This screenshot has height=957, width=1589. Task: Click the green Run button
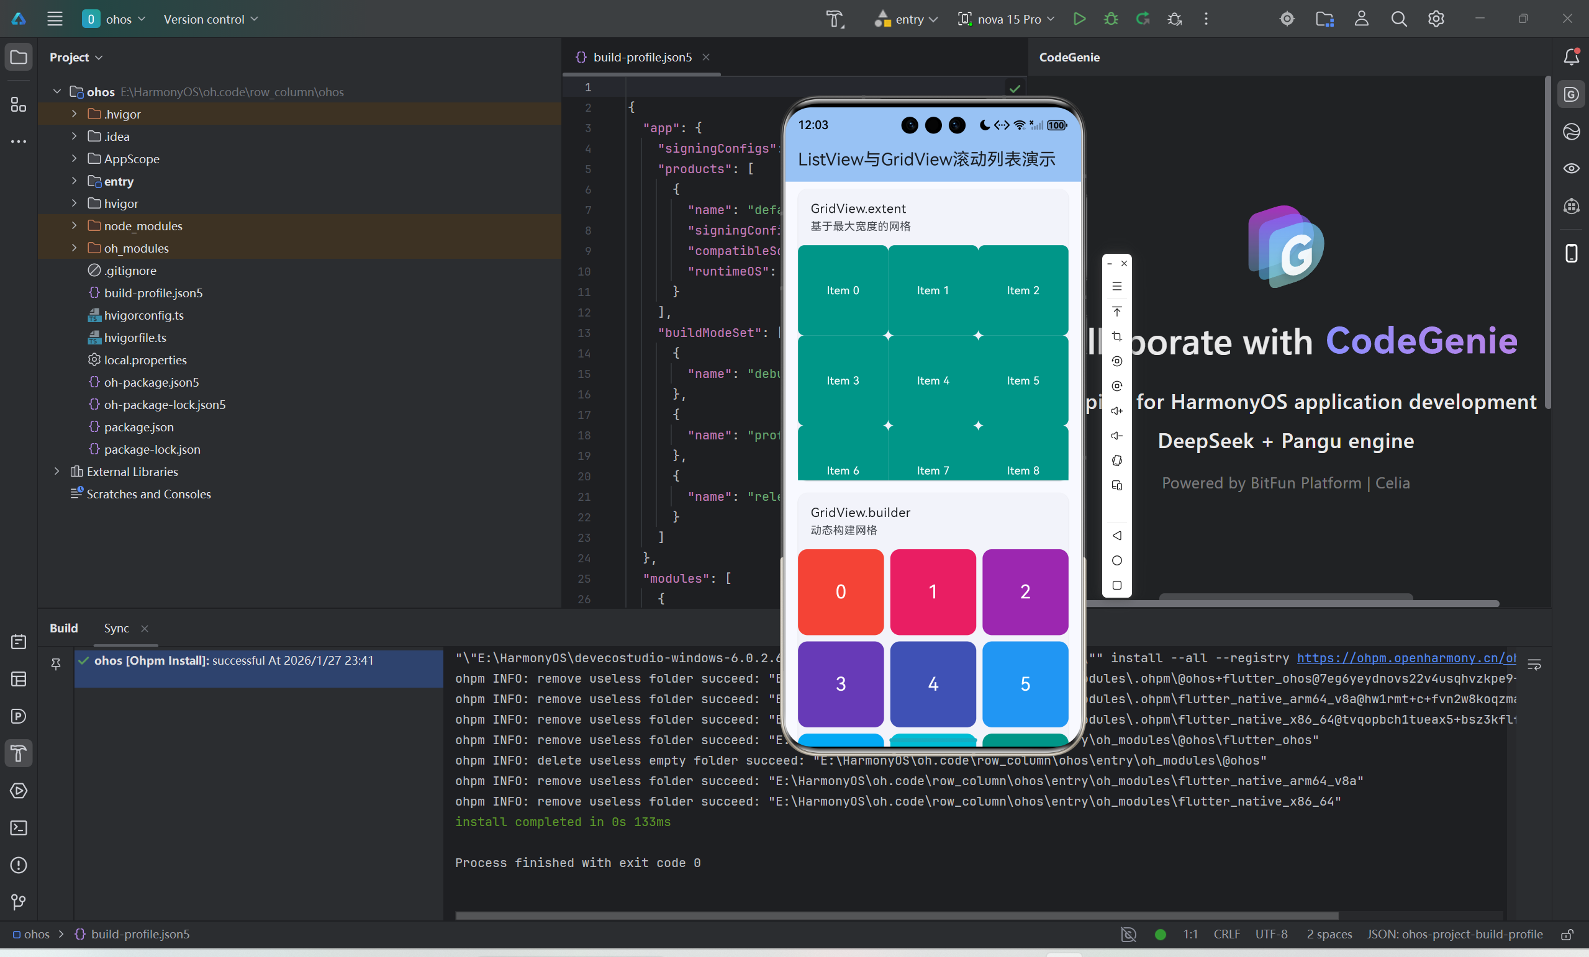point(1079,19)
